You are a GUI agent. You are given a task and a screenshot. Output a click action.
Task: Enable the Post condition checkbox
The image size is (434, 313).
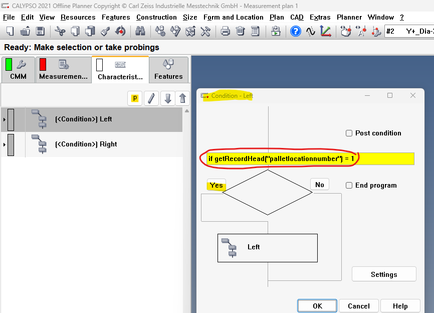(349, 133)
